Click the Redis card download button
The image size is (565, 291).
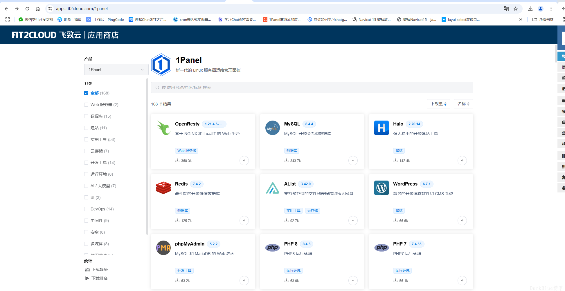[244, 221]
